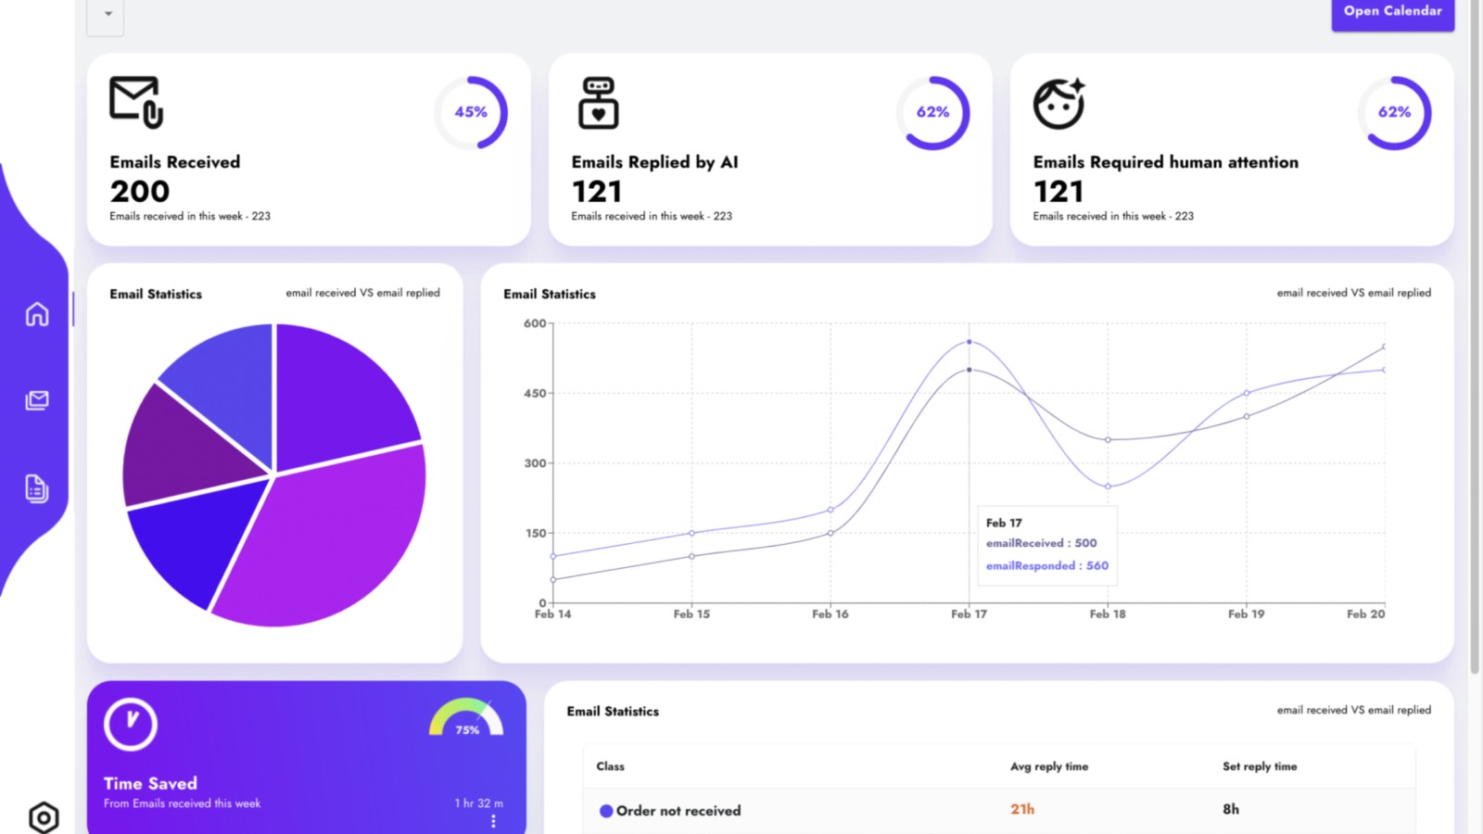The width and height of the screenshot is (1483, 834).
Task: Open the mail inbox sidebar icon
Action: (x=37, y=400)
